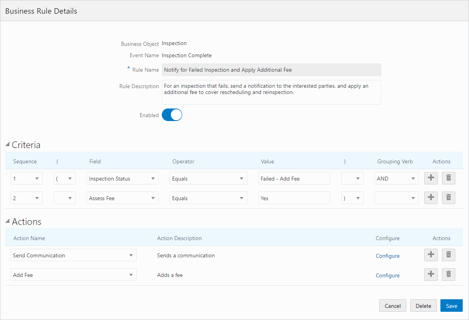
Task: Delete the first criteria row
Action: (448, 178)
